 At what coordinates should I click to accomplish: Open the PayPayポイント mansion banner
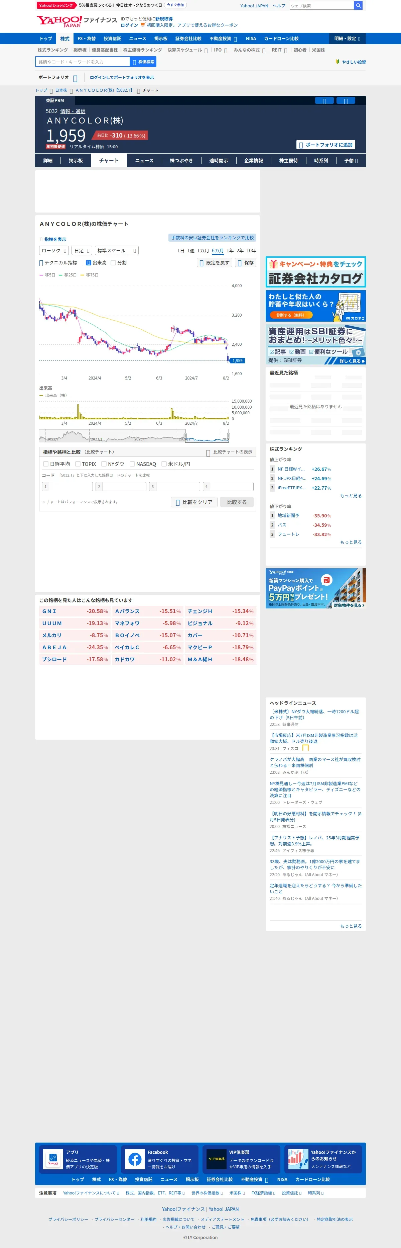(315, 588)
